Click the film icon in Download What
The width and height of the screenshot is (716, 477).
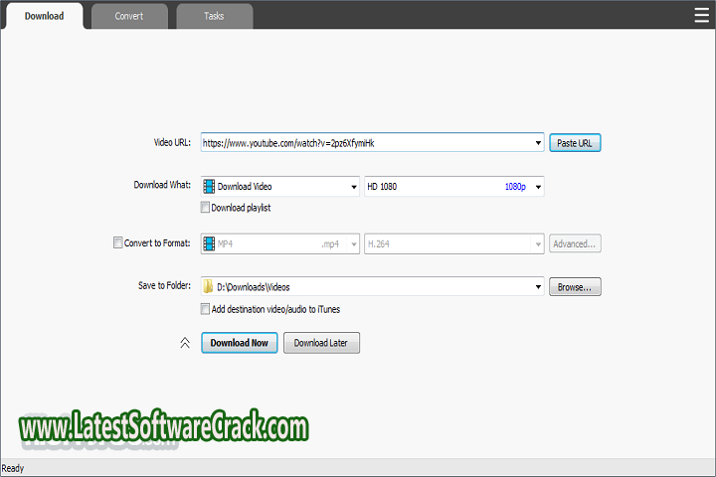pyautogui.click(x=209, y=187)
